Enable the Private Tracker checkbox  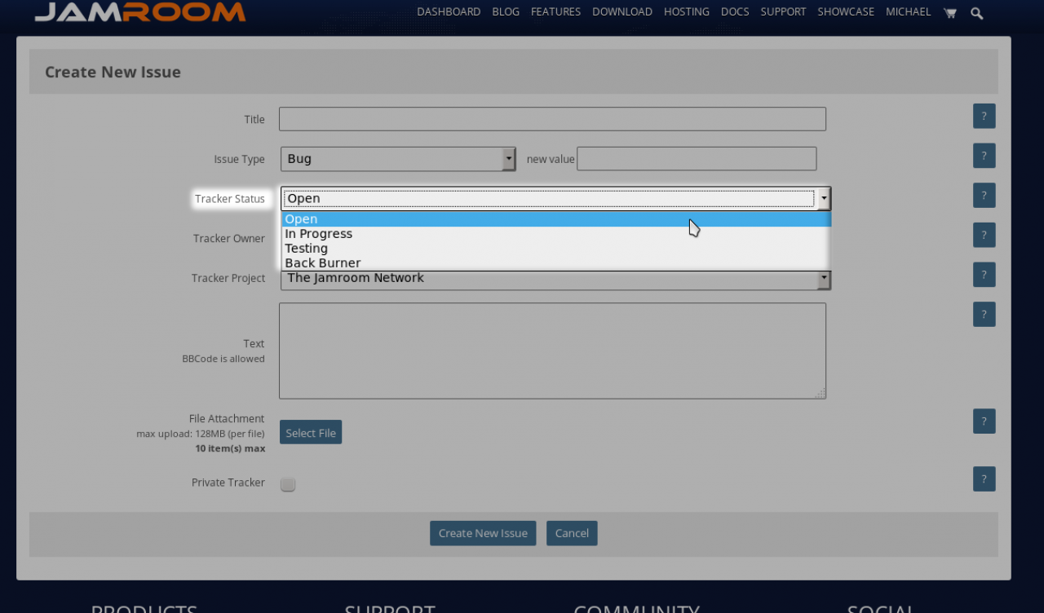tap(288, 484)
